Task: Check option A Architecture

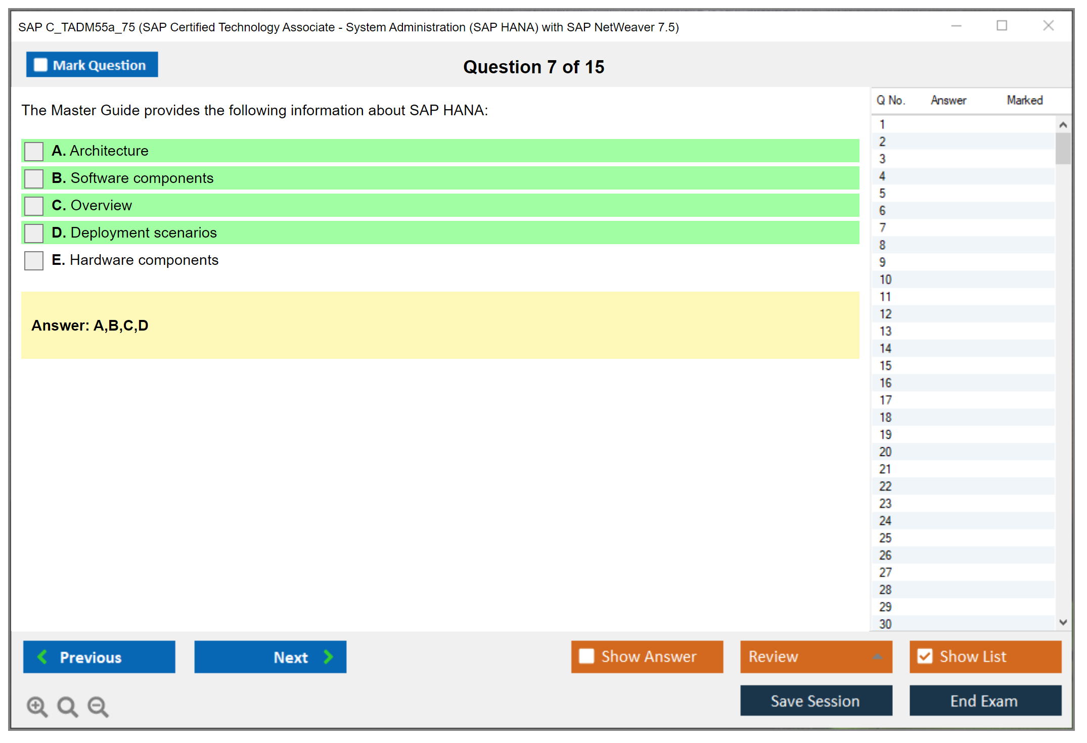Action: [x=34, y=151]
